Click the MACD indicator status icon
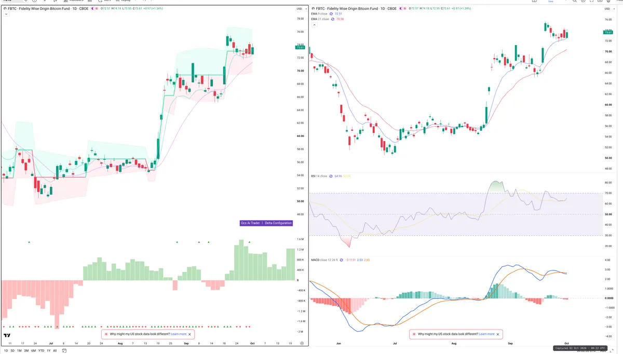Screen dimensions: 623x354 click(x=341, y=260)
